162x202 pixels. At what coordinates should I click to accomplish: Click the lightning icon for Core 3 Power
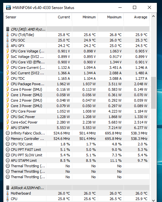[8, 106]
